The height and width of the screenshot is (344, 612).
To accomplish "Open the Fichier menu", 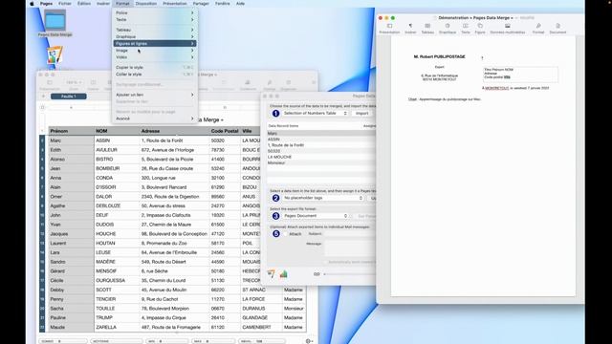I will tap(65, 4).
